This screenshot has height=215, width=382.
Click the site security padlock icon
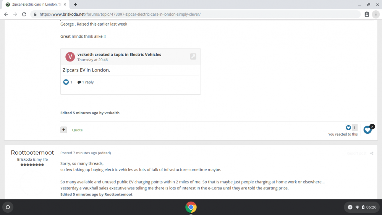click(35, 15)
